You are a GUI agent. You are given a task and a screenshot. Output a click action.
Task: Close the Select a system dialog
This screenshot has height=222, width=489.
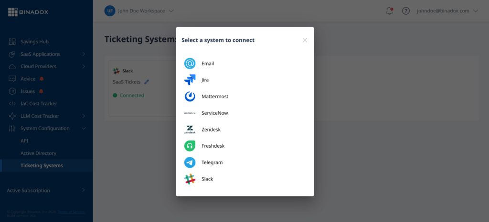[305, 40]
